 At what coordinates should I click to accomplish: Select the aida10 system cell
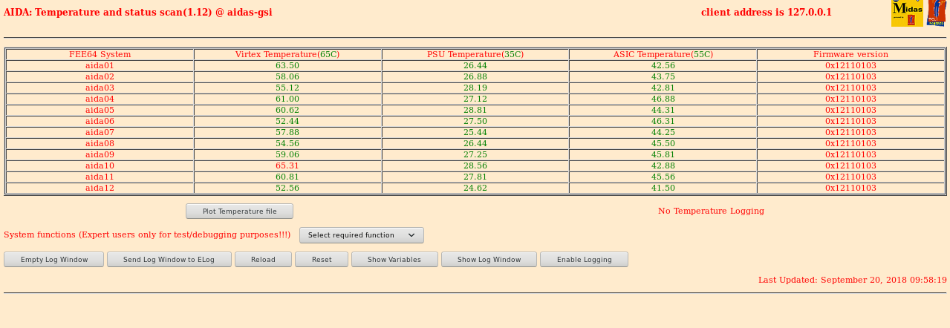(100, 165)
